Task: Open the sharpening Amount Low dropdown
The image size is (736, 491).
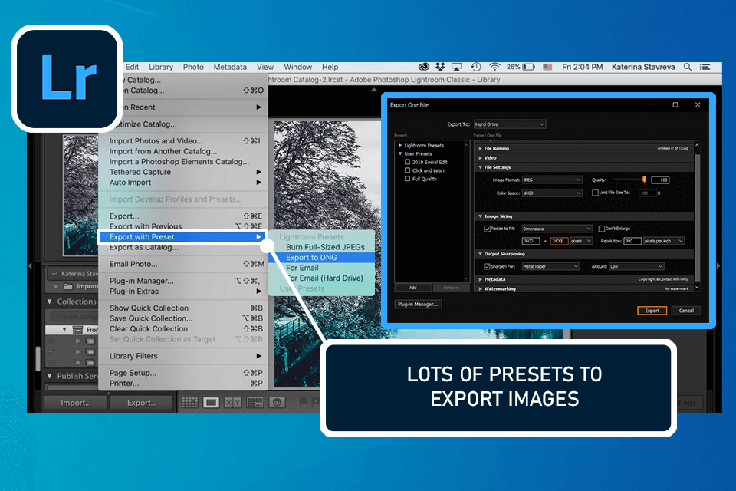Action: coord(636,266)
